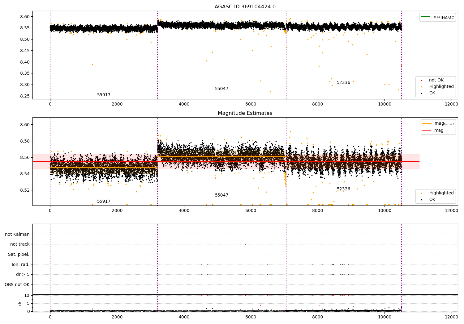Screen dimensions: 464x324
Task: Click the outlier near 8.39 in first segment, top plot
Action: tap(92, 64)
